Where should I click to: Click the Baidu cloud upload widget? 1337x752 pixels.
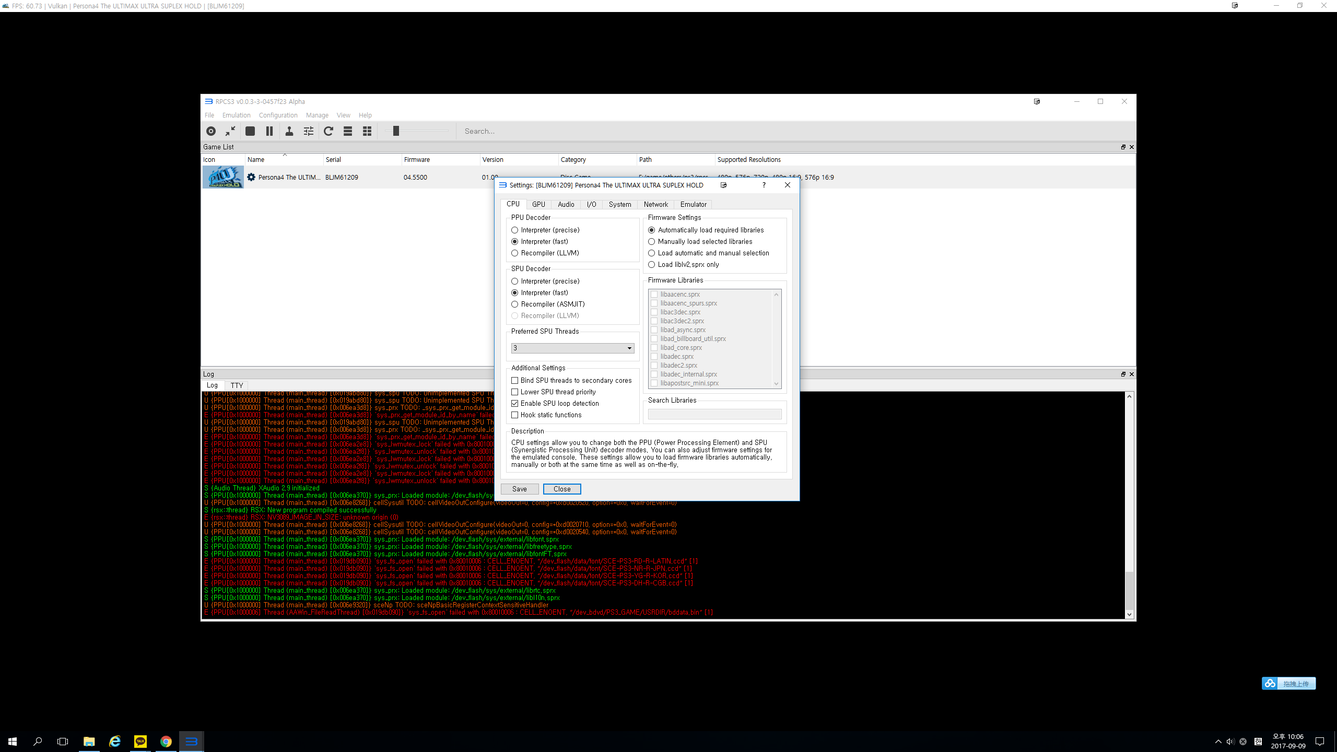point(1288,684)
